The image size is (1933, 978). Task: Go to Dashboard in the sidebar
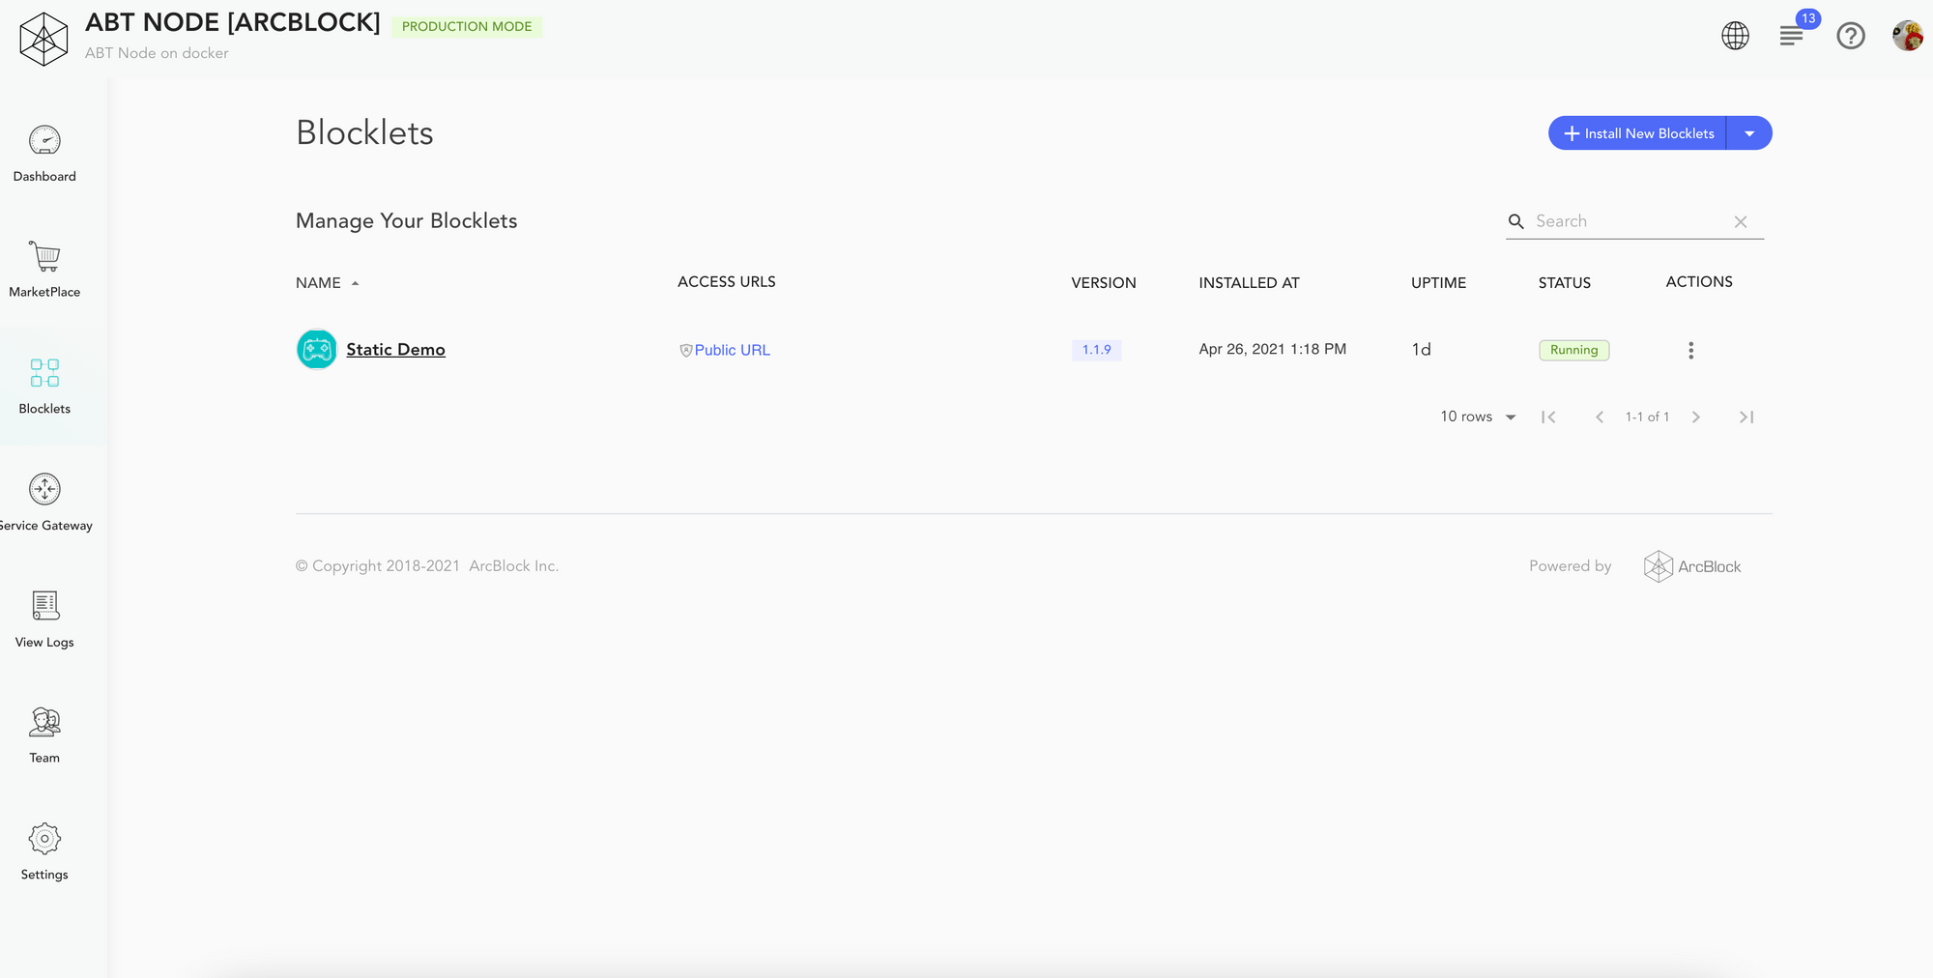(x=44, y=155)
